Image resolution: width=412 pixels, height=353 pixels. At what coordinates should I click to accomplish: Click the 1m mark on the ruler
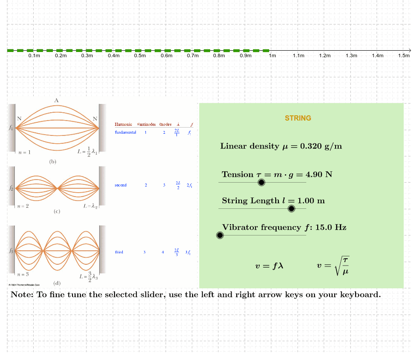point(272,55)
